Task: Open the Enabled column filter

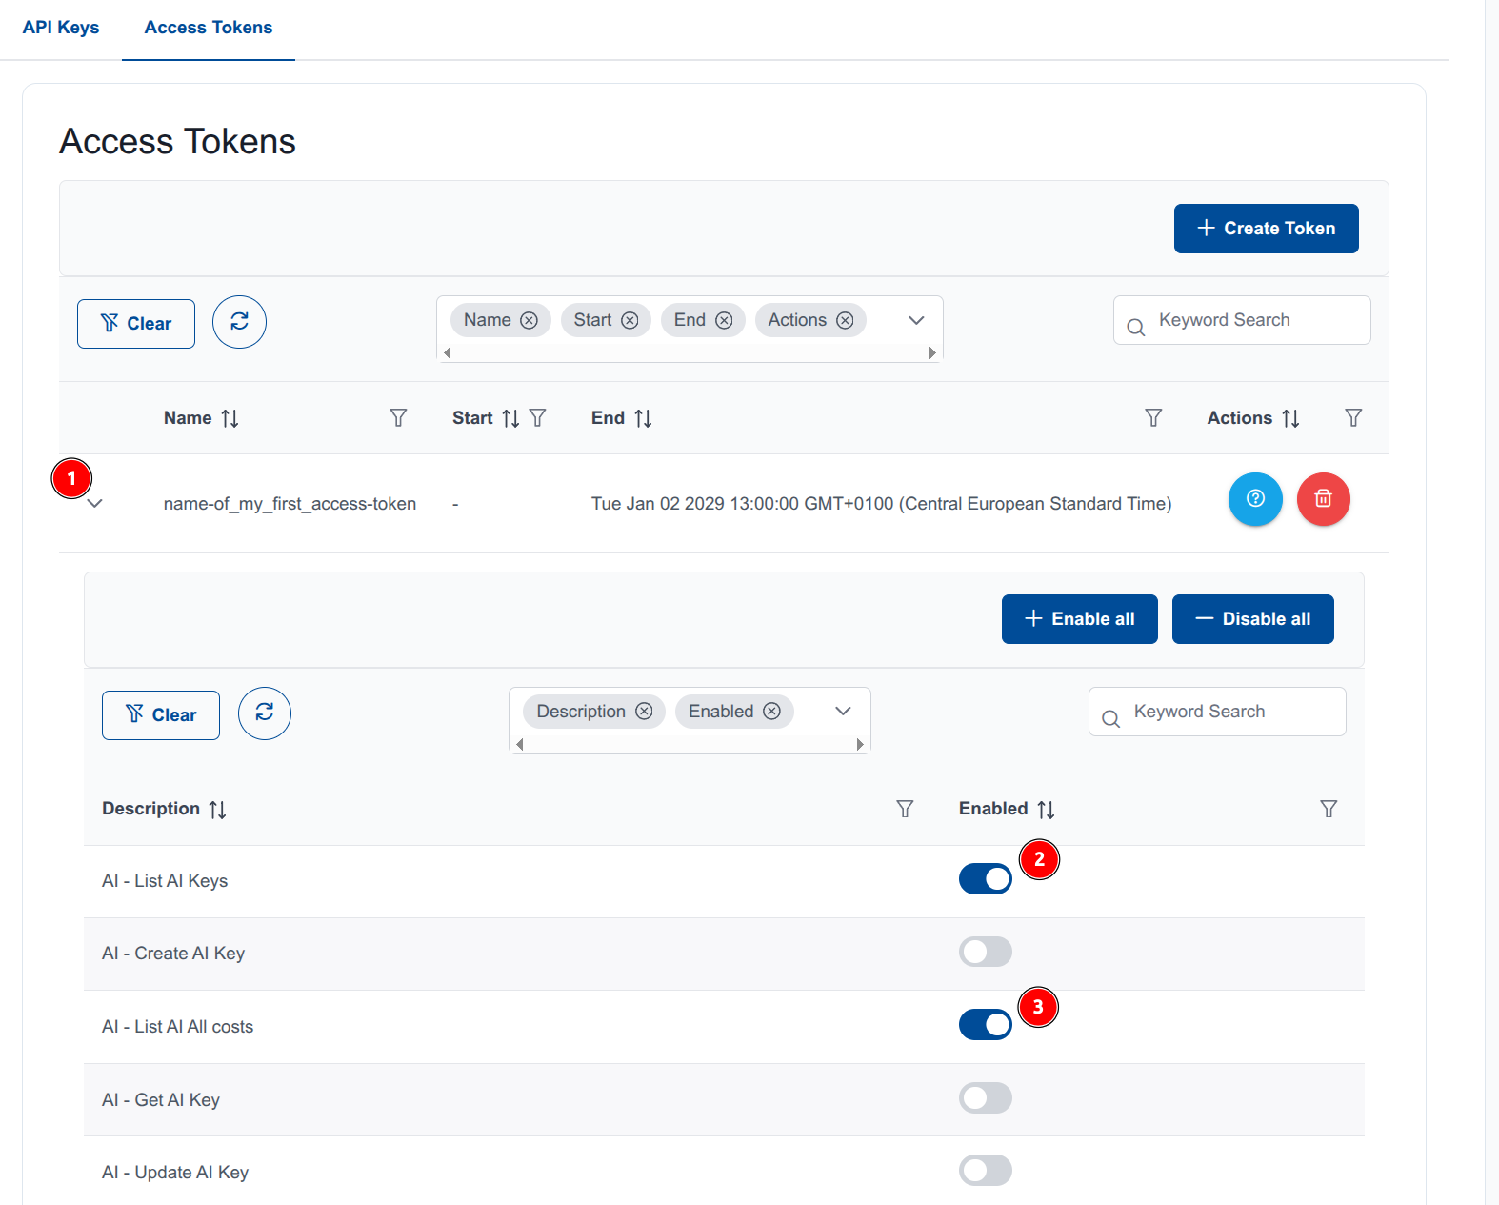Action: [1329, 809]
